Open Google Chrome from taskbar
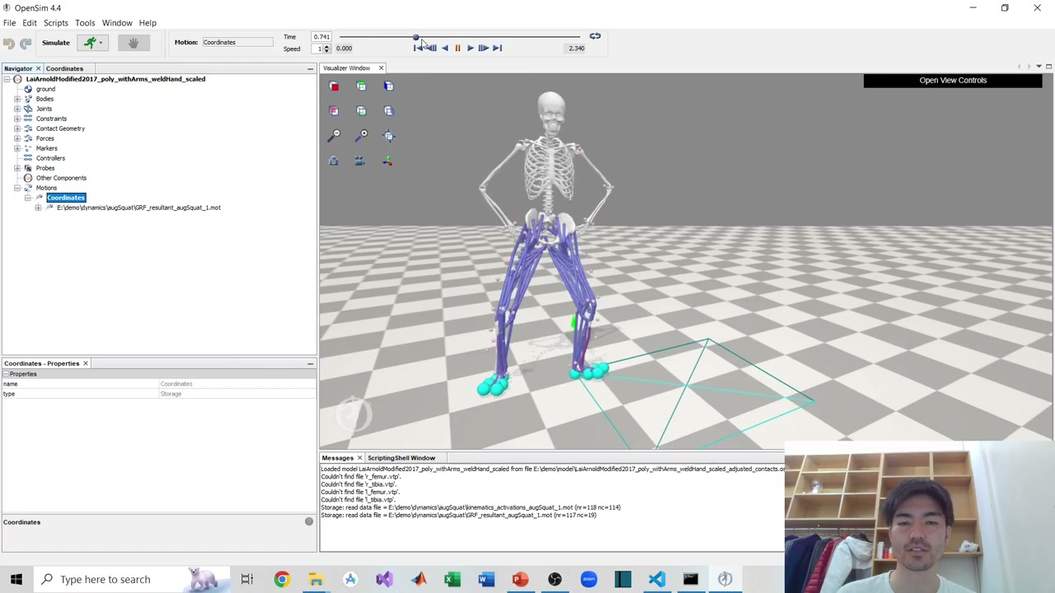The width and height of the screenshot is (1055, 593). [x=282, y=579]
